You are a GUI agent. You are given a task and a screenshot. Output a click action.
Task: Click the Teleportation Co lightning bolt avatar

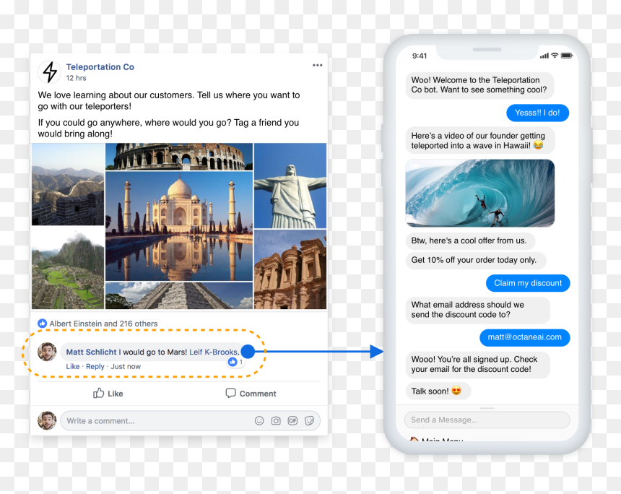pos(50,72)
